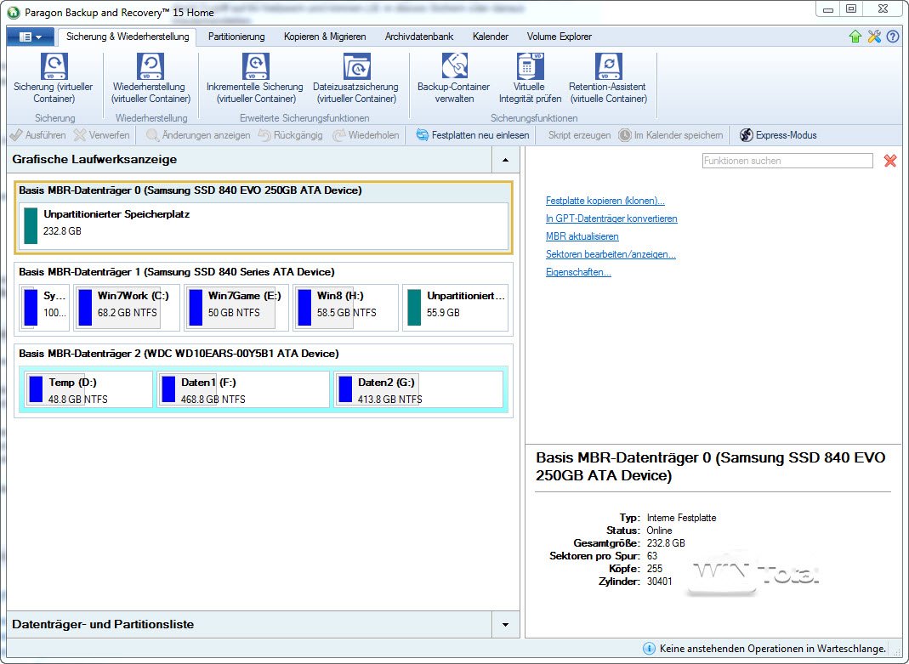
Task: Expand the Datenträger- und Partitionsliste panel
Action: [505, 624]
